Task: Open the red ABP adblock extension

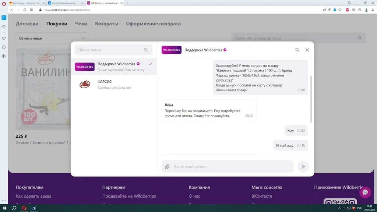Action: click(347, 10)
